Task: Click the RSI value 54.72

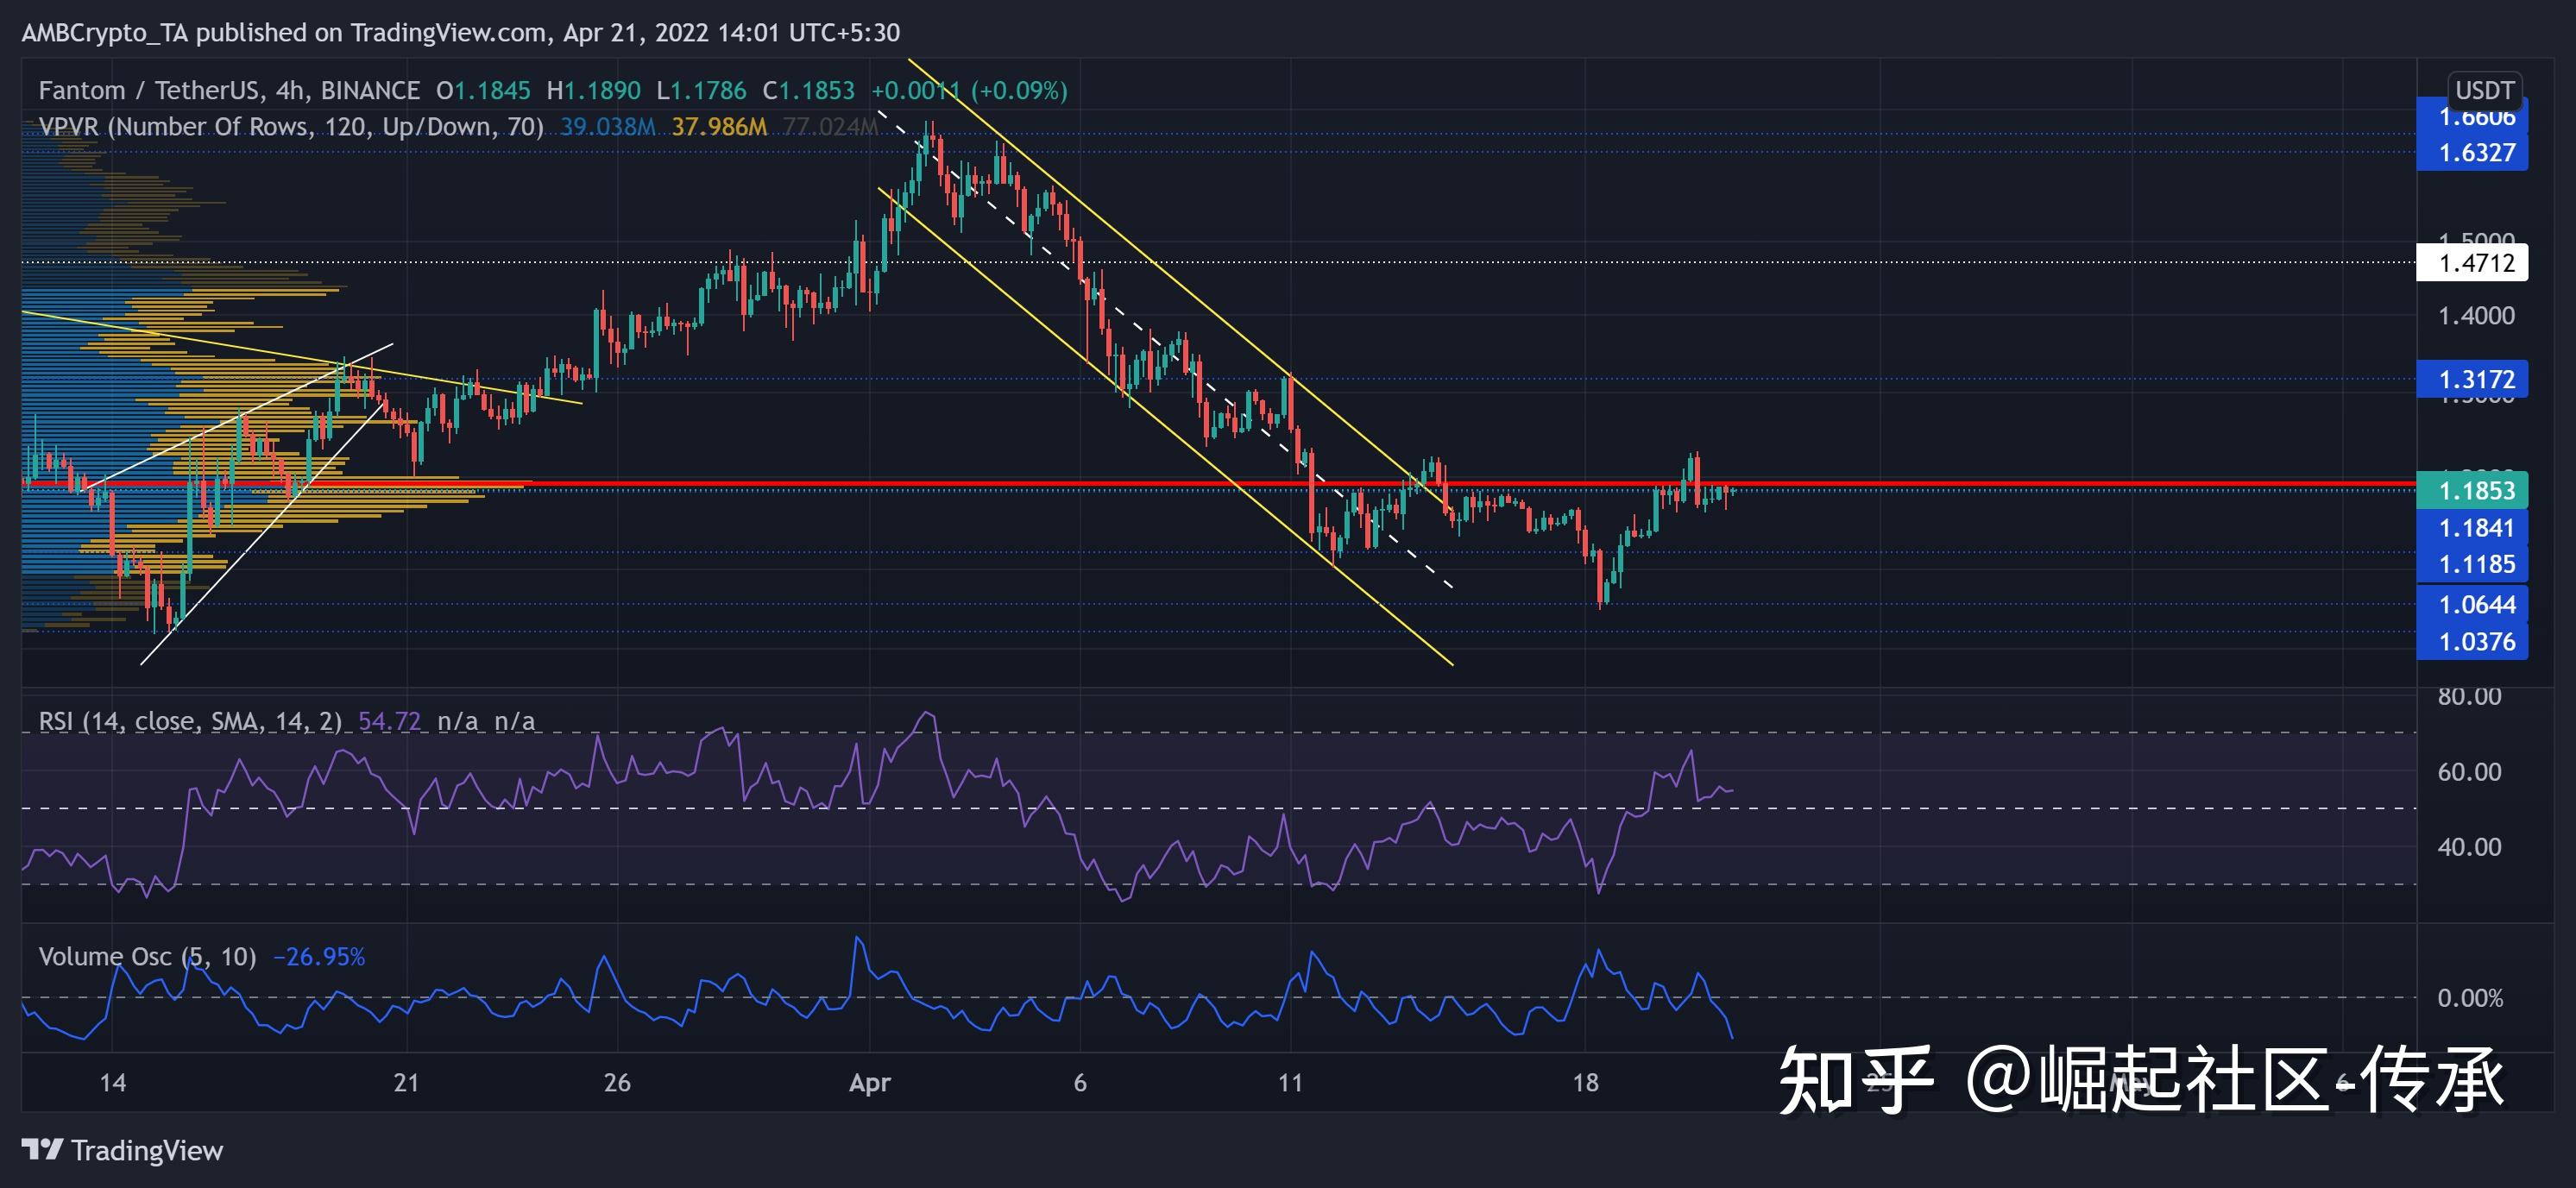Action: pos(389,721)
